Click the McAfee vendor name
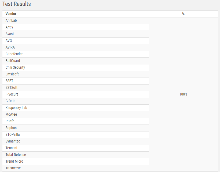 (x=11, y=114)
